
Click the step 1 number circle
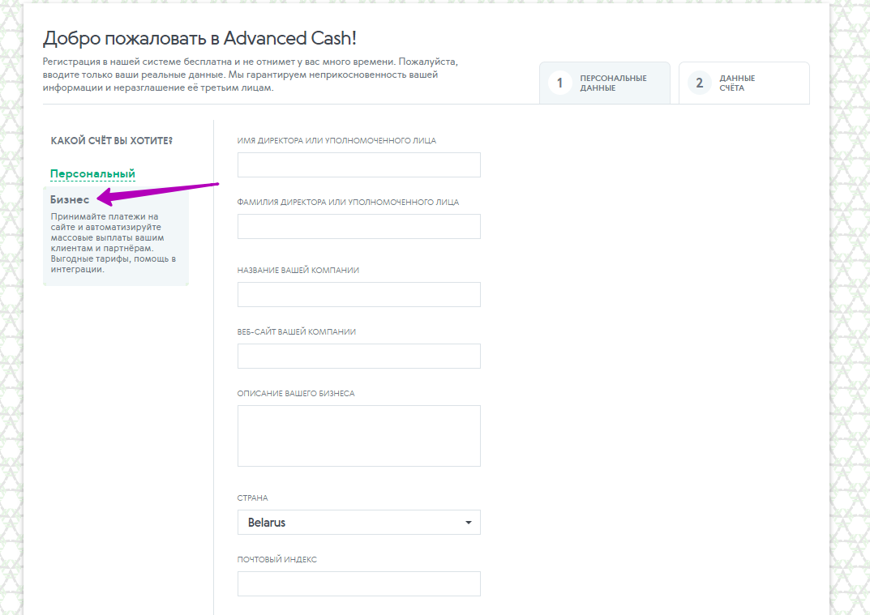click(x=559, y=83)
